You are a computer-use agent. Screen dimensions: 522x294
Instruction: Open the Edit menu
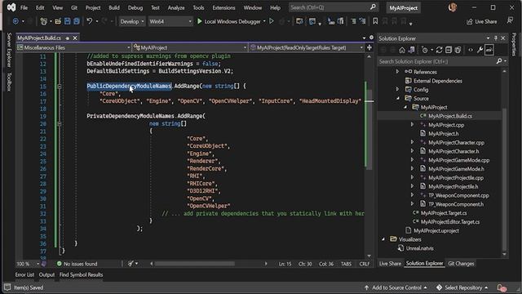tap(40, 7)
